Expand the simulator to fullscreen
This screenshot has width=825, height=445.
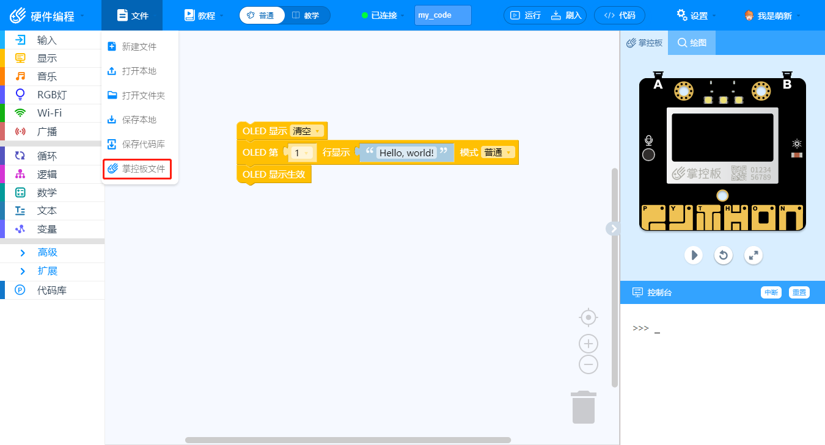coord(754,255)
